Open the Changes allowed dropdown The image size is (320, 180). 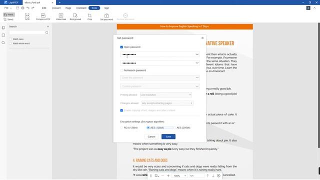click(167, 103)
